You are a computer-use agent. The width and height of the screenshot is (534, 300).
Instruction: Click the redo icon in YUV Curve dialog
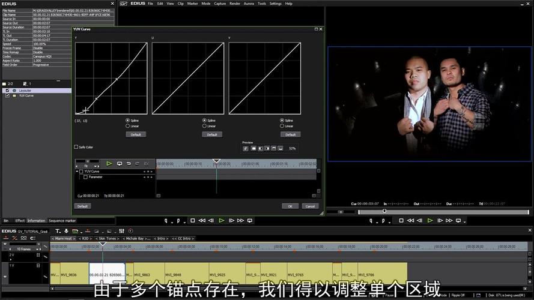(137, 164)
